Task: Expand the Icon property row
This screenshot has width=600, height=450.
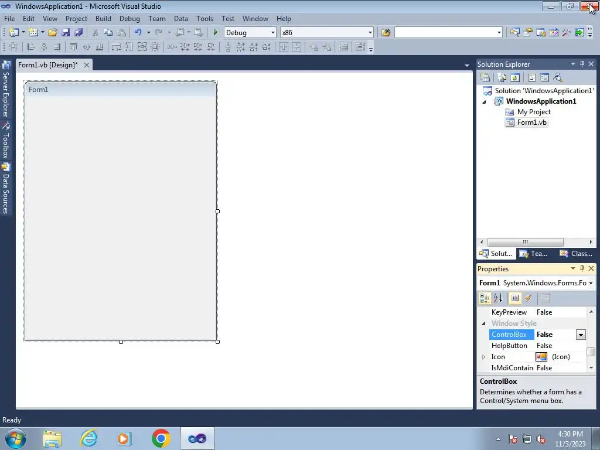Action: 483,357
